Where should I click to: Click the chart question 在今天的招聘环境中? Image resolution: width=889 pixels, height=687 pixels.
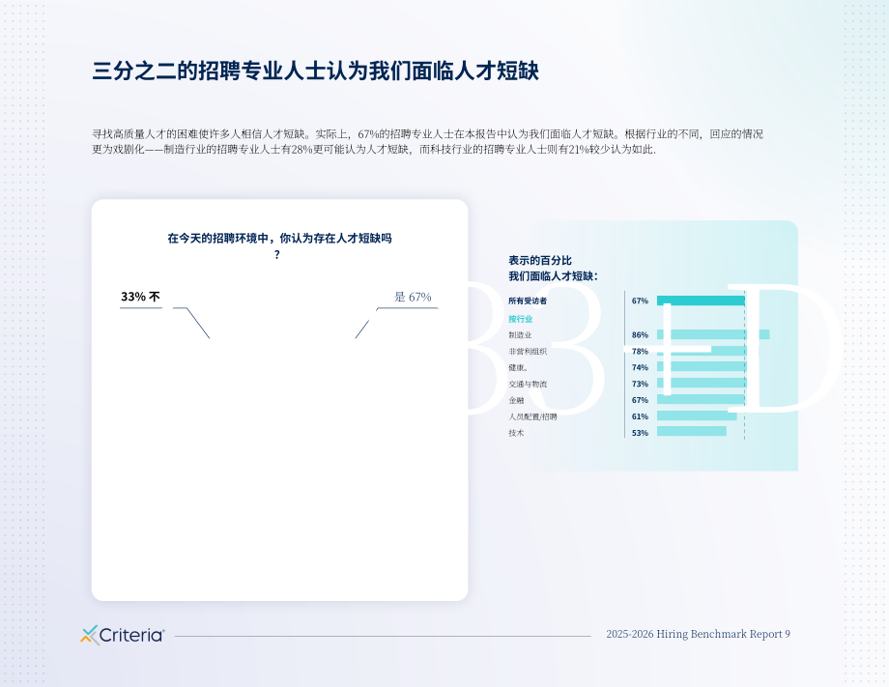pyautogui.click(x=279, y=246)
